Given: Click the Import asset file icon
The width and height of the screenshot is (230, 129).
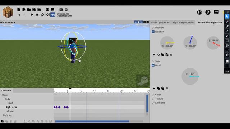Looking at the screenshot, I should click(x=24, y=10).
